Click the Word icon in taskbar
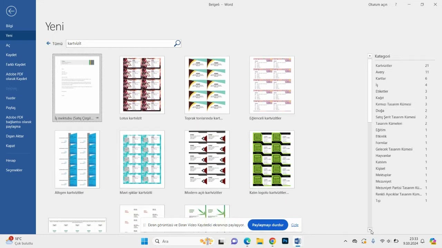Viewport: 442px width, 248px height. 298,241
